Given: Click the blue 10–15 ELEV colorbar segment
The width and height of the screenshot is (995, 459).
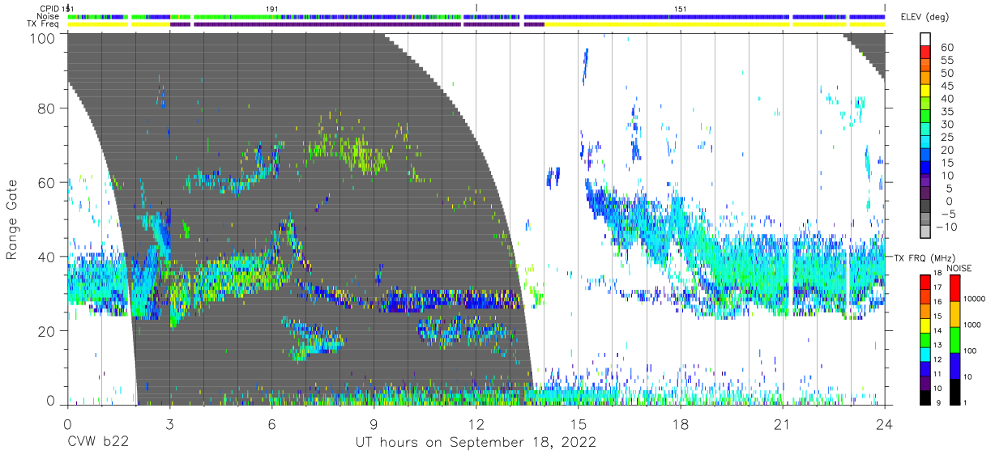Looking at the screenshot, I should pyautogui.click(x=926, y=169).
